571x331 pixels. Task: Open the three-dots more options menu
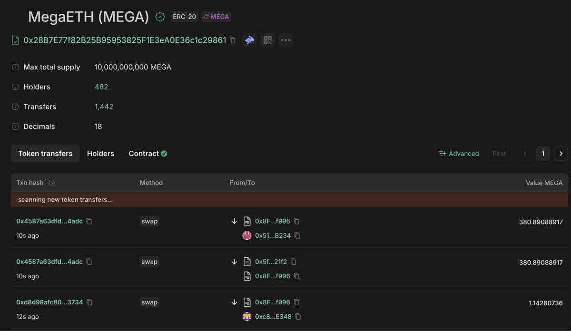pos(285,40)
